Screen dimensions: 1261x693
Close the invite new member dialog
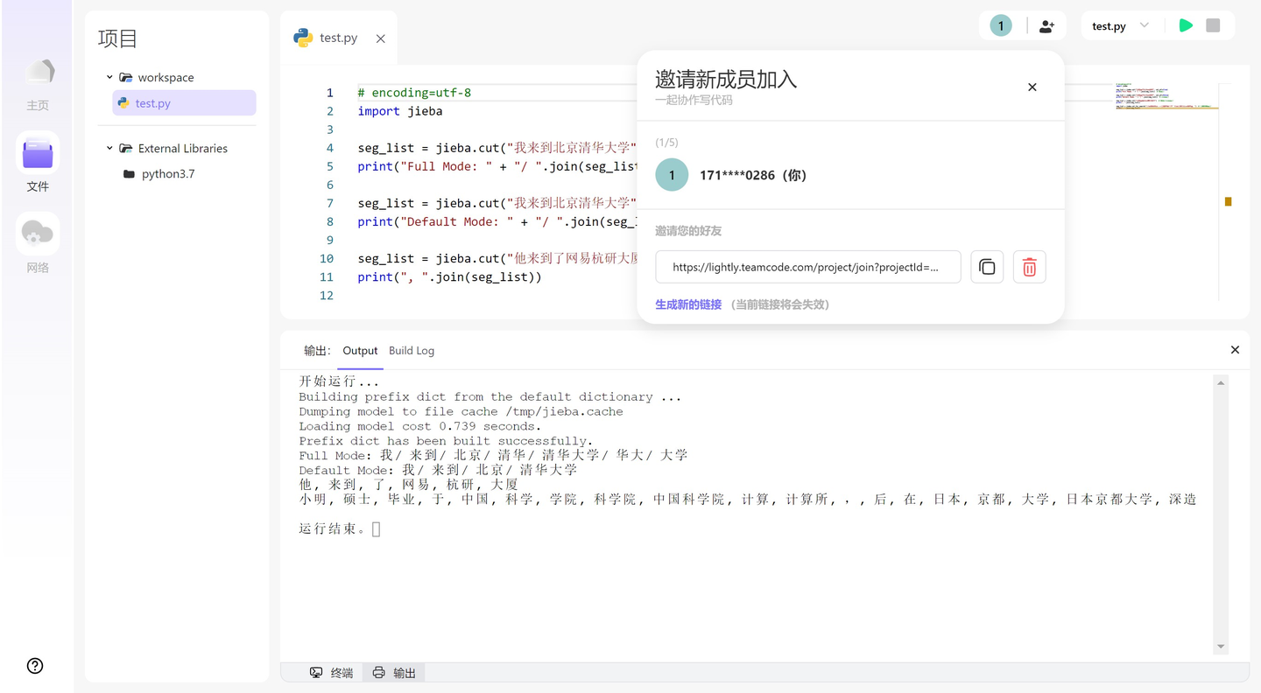1032,87
